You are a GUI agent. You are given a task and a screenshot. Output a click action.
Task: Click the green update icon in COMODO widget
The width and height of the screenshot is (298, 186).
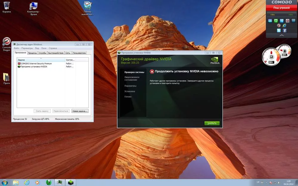[276, 21]
